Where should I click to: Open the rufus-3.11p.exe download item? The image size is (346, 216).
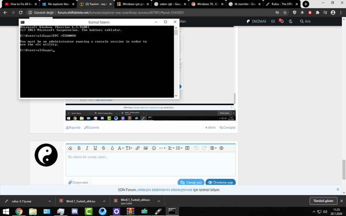(x=22, y=201)
